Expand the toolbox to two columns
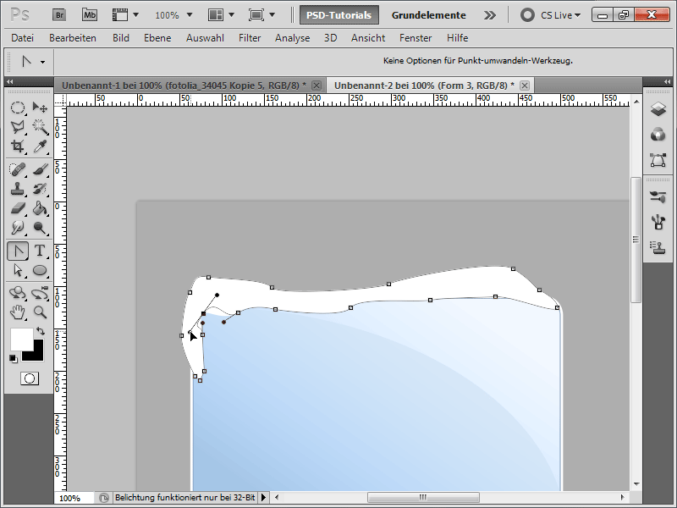Image resolution: width=677 pixels, height=508 pixels. 9,81
